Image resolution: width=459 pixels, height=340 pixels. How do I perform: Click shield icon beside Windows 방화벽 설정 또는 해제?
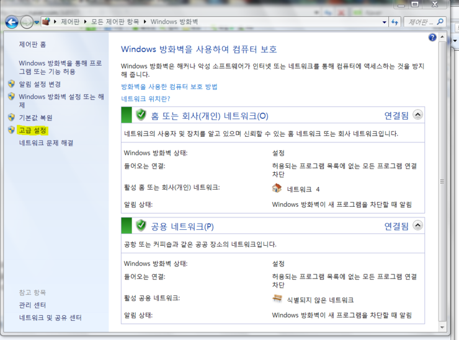(x=11, y=96)
